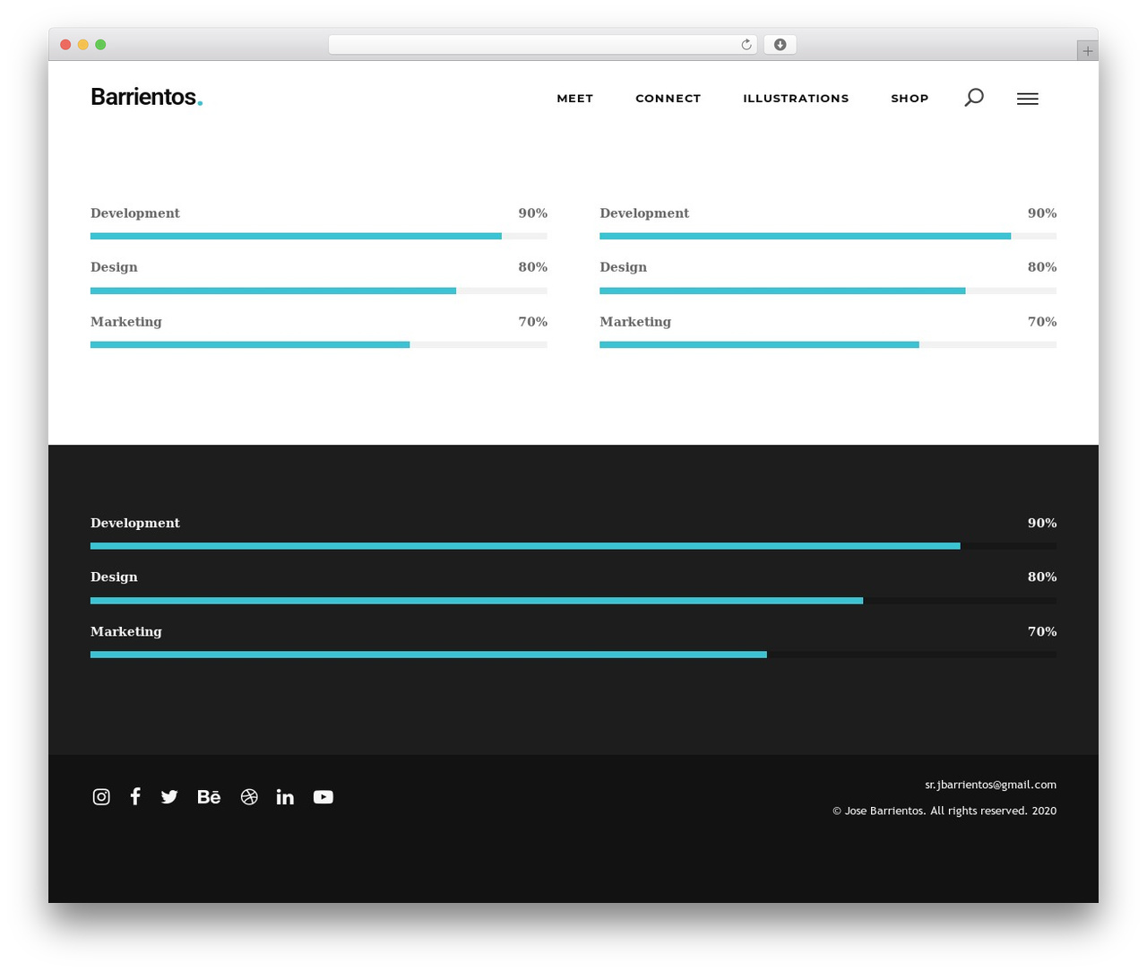Open the Twitter bird icon
Image resolution: width=1147 pixels, height=972 pixels.
tap(169, 796)
